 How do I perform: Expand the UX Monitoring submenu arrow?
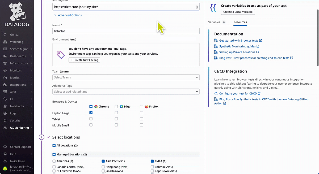click(32, 128)
